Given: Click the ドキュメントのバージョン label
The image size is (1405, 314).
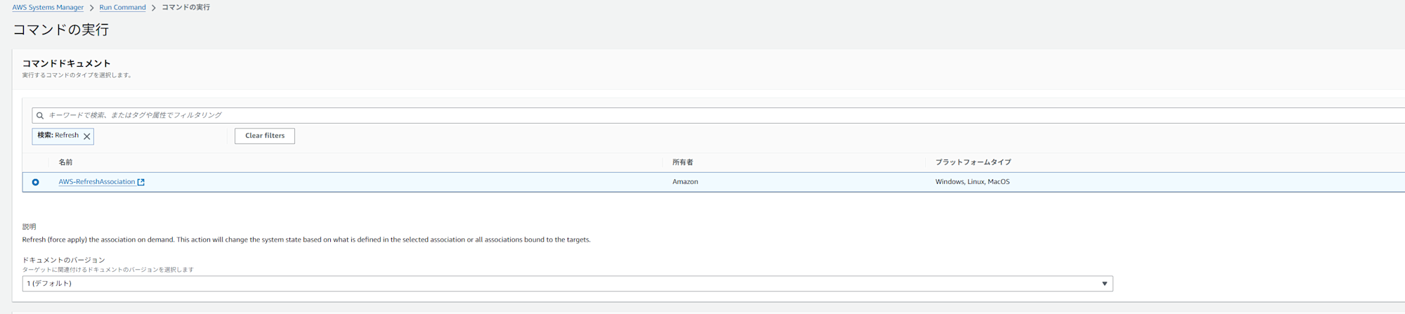Looking at the screenshot, I should (63, 260).
